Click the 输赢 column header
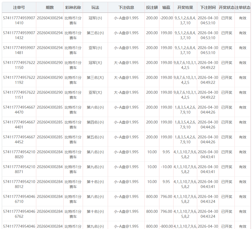 pos(166,8)
